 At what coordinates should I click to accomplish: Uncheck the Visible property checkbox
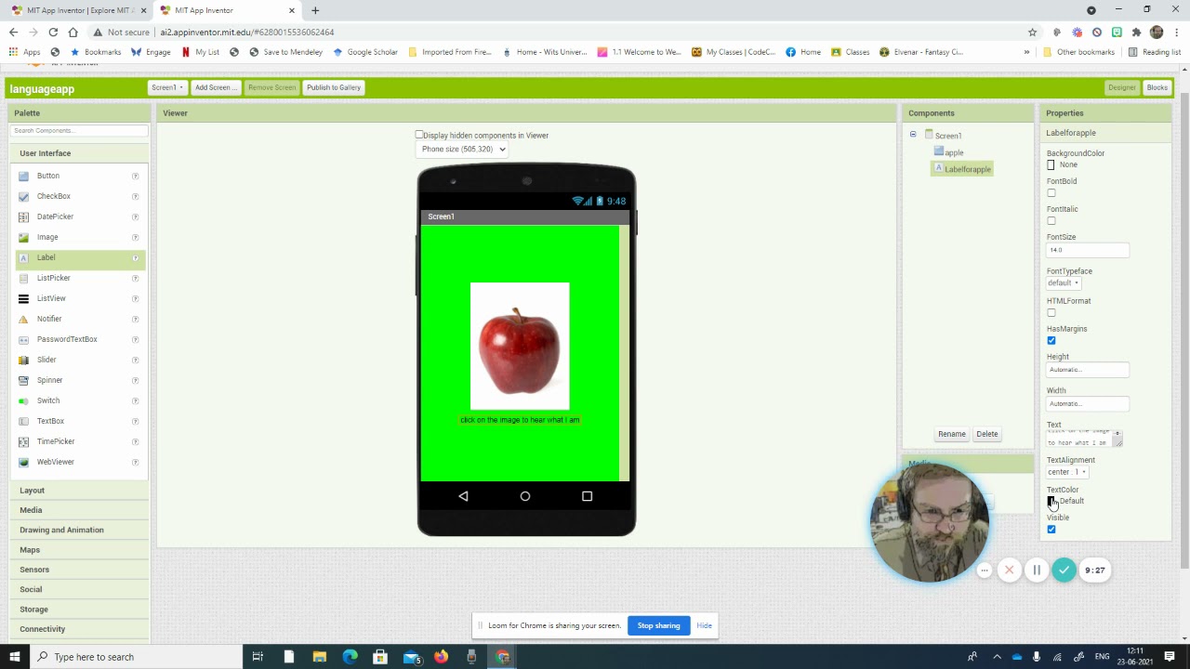(x=1051, y=530)
